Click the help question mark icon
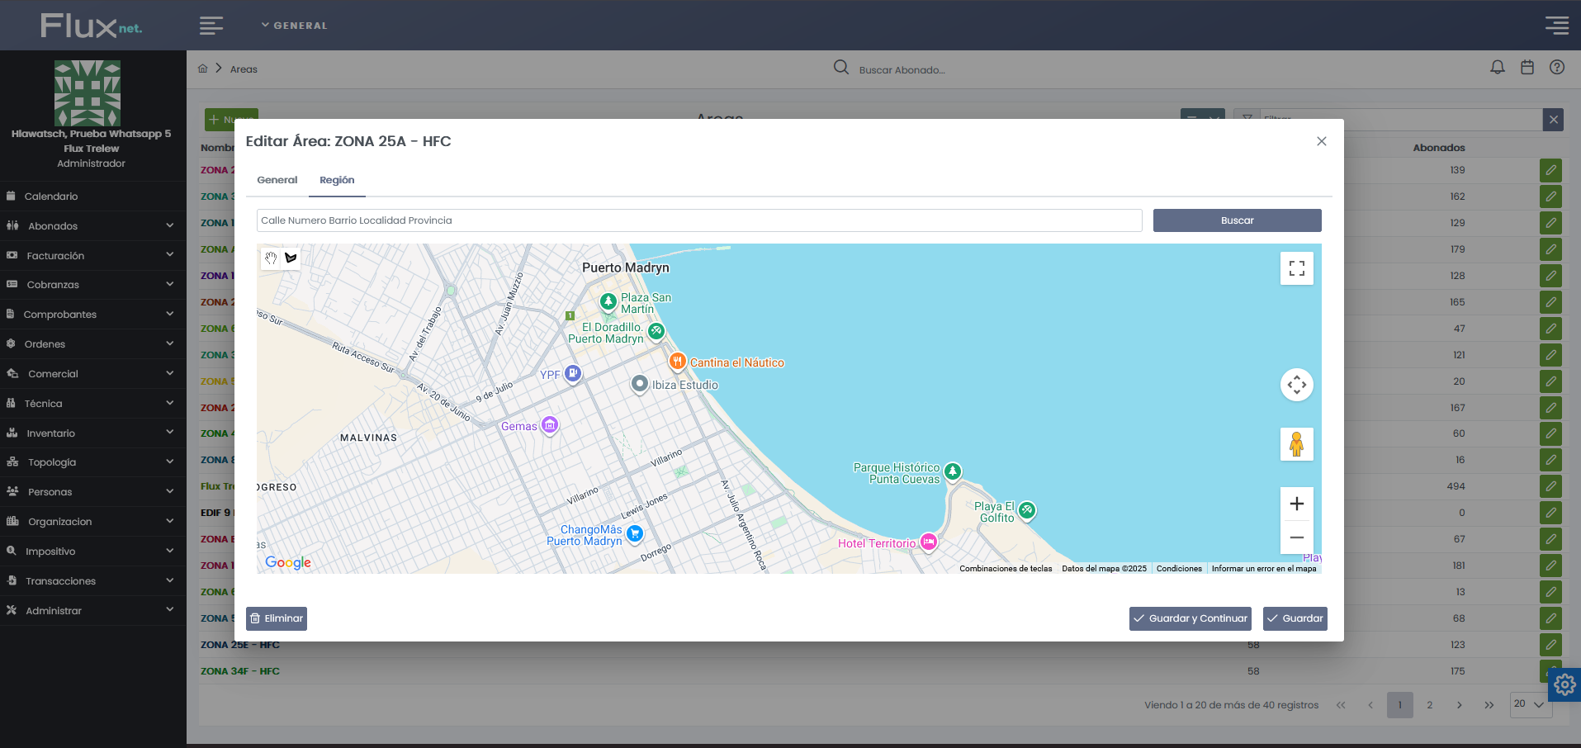 pos(1556,68)
